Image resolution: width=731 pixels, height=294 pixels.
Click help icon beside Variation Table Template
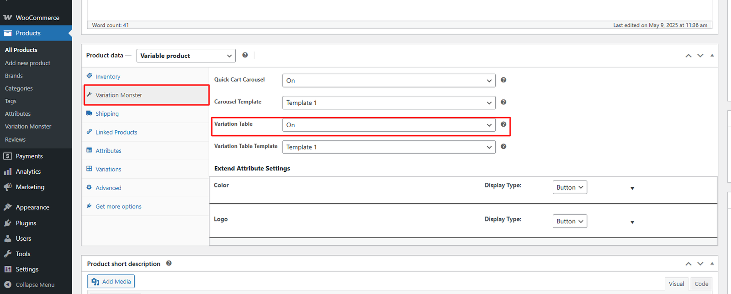point(503,147)
